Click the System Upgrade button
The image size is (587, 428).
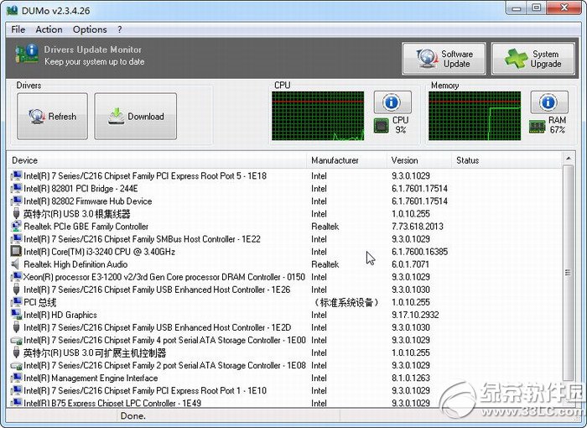(x=533, y=59)
